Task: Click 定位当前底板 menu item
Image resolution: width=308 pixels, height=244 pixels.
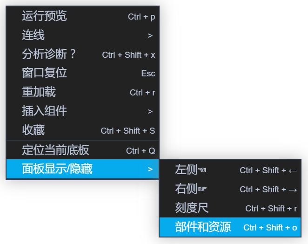Action: click(x=82, y=150)
